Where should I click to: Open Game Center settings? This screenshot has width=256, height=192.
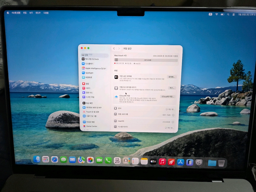point(90,126)
